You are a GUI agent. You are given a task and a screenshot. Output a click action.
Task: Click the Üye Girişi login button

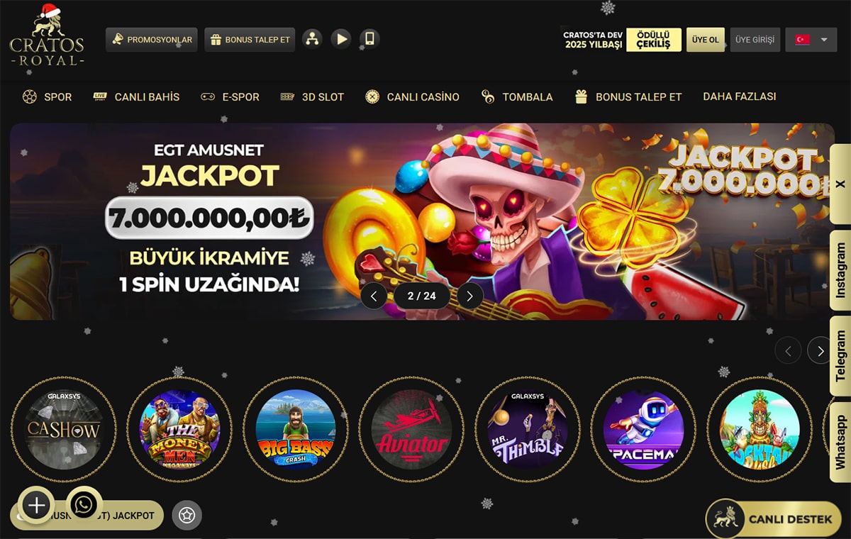click(x=755, y=40)
